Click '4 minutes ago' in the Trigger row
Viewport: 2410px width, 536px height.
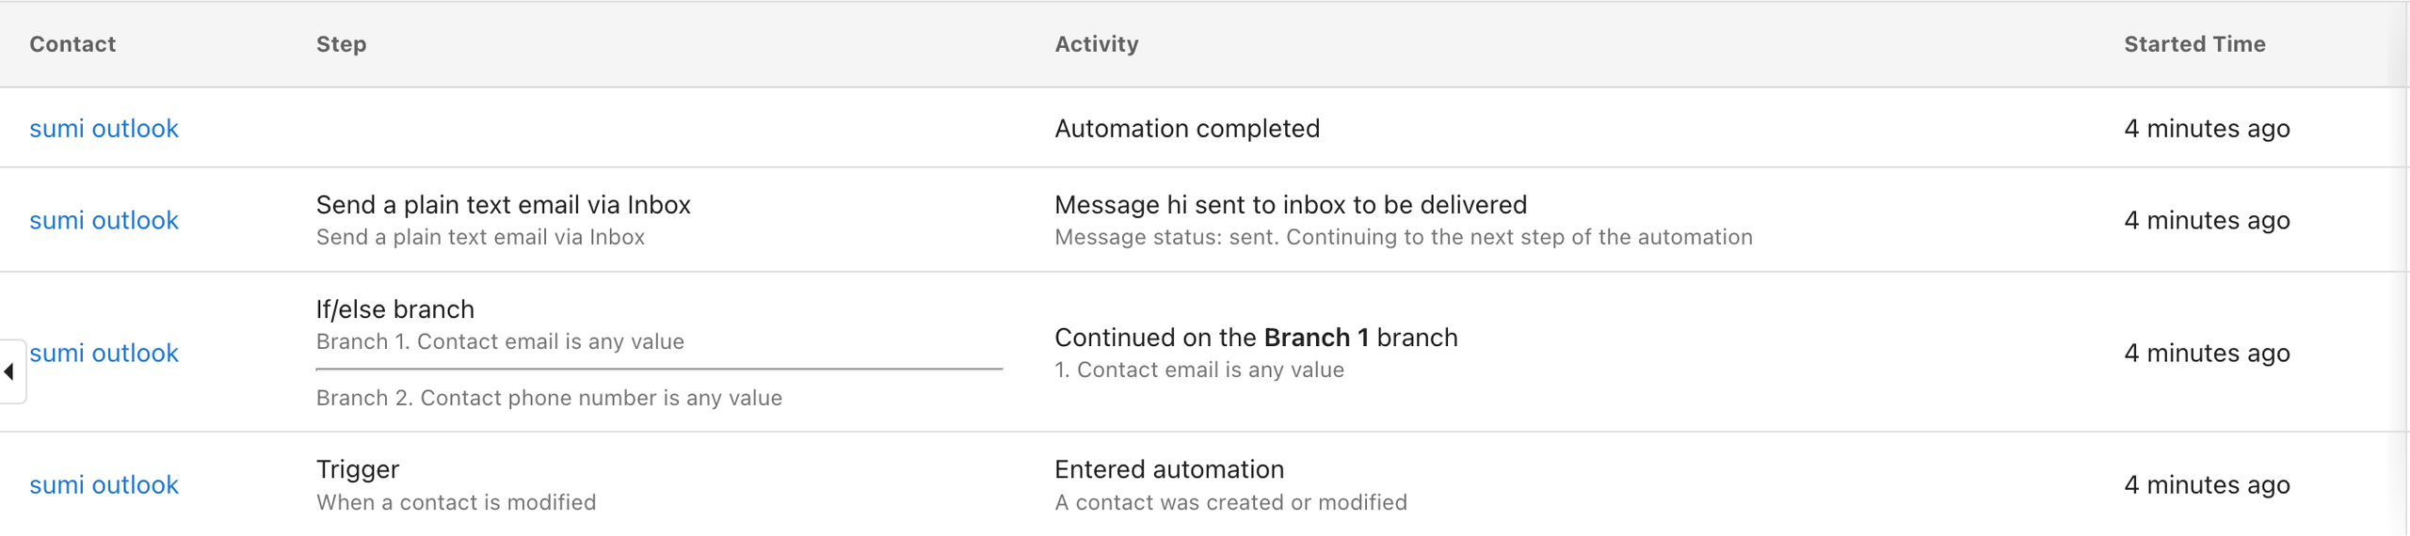2206,484
